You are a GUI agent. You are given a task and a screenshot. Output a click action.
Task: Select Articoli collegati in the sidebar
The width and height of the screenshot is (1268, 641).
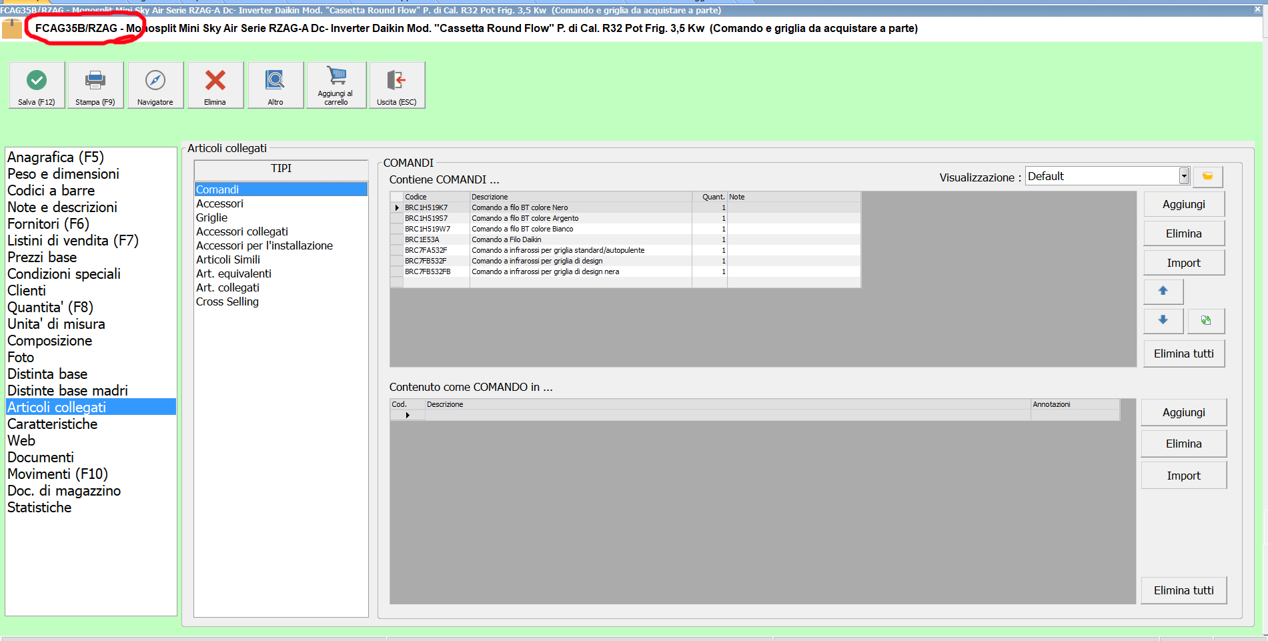[91, 407]
